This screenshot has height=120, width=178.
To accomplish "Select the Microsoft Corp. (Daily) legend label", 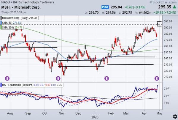I will tap(20, 18).
